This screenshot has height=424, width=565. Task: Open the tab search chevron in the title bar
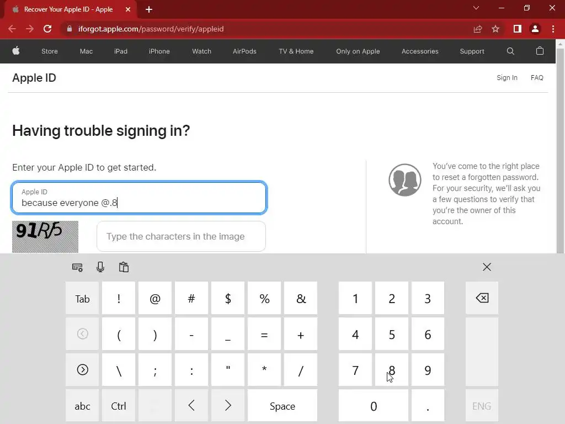pos(476,8)
